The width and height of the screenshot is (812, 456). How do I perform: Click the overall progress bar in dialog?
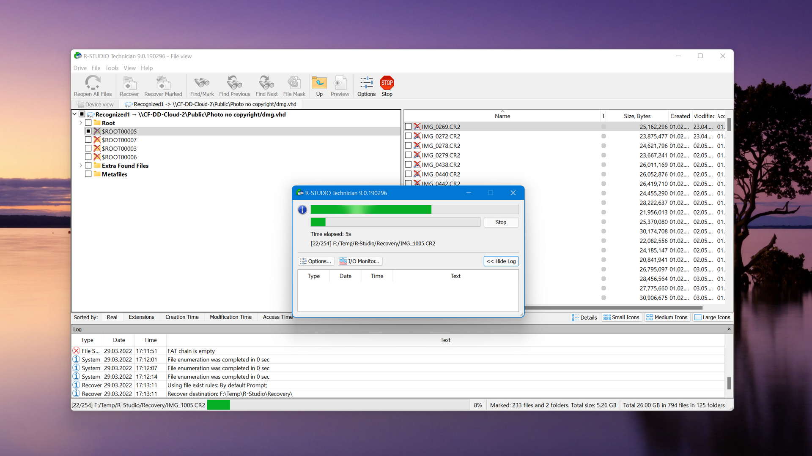[414, 209]
